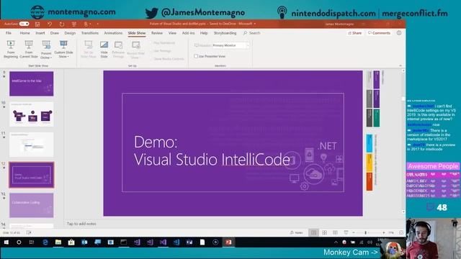Click the Rehearse Timings icon
Screen dimensions: 461x259
click(x=118, y=45)
